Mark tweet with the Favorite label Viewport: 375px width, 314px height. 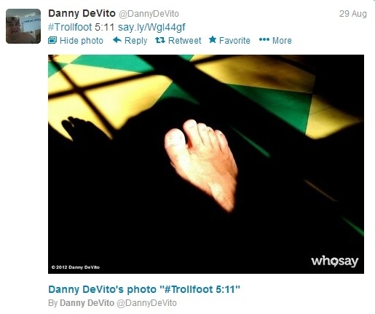234,40
